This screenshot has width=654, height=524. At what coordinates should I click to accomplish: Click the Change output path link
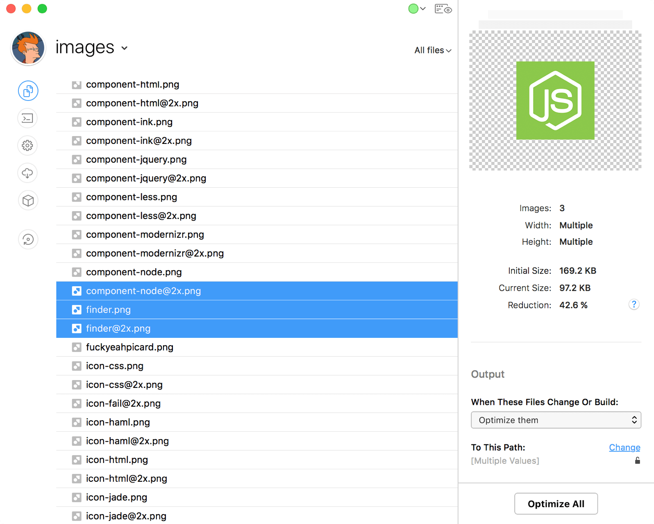pyautogui.click(x=624, y=447)
